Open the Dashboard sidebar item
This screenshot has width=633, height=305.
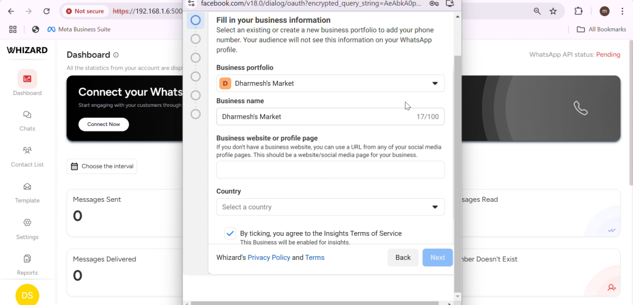27,83
